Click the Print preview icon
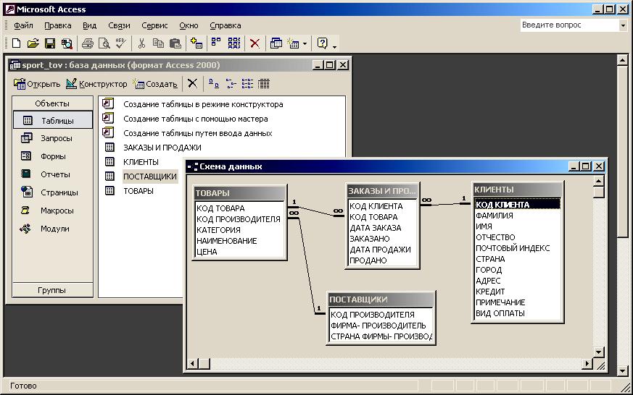 pyautogui.click(x=104, y=43)
